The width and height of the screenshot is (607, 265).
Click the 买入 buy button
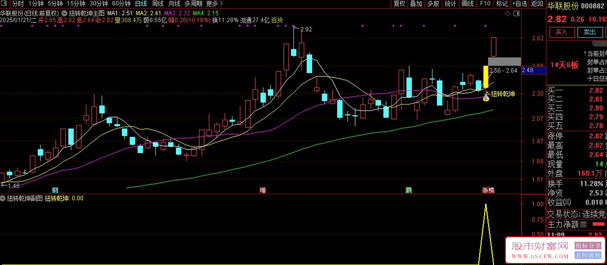pyautogui.click(x=561, y=32)
